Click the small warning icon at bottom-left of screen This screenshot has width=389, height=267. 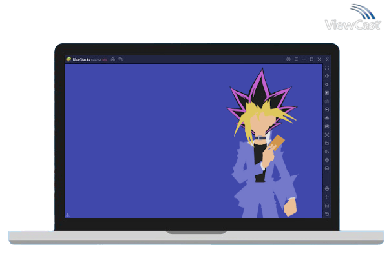tap(68, 215)
